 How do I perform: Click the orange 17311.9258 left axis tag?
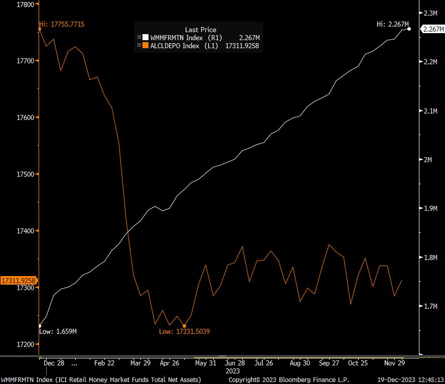[18, 281]
